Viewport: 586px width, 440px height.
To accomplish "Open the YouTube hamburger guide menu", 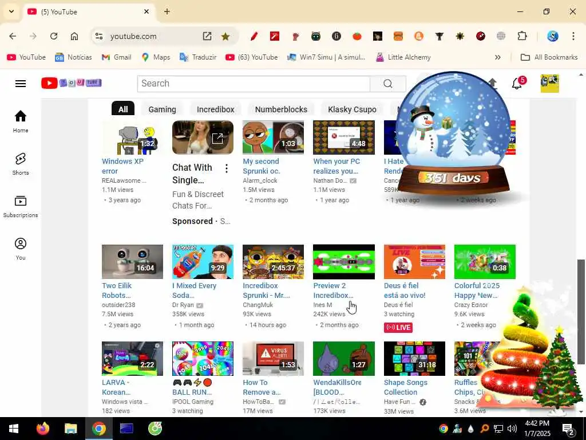I will [x=21, y=84].
